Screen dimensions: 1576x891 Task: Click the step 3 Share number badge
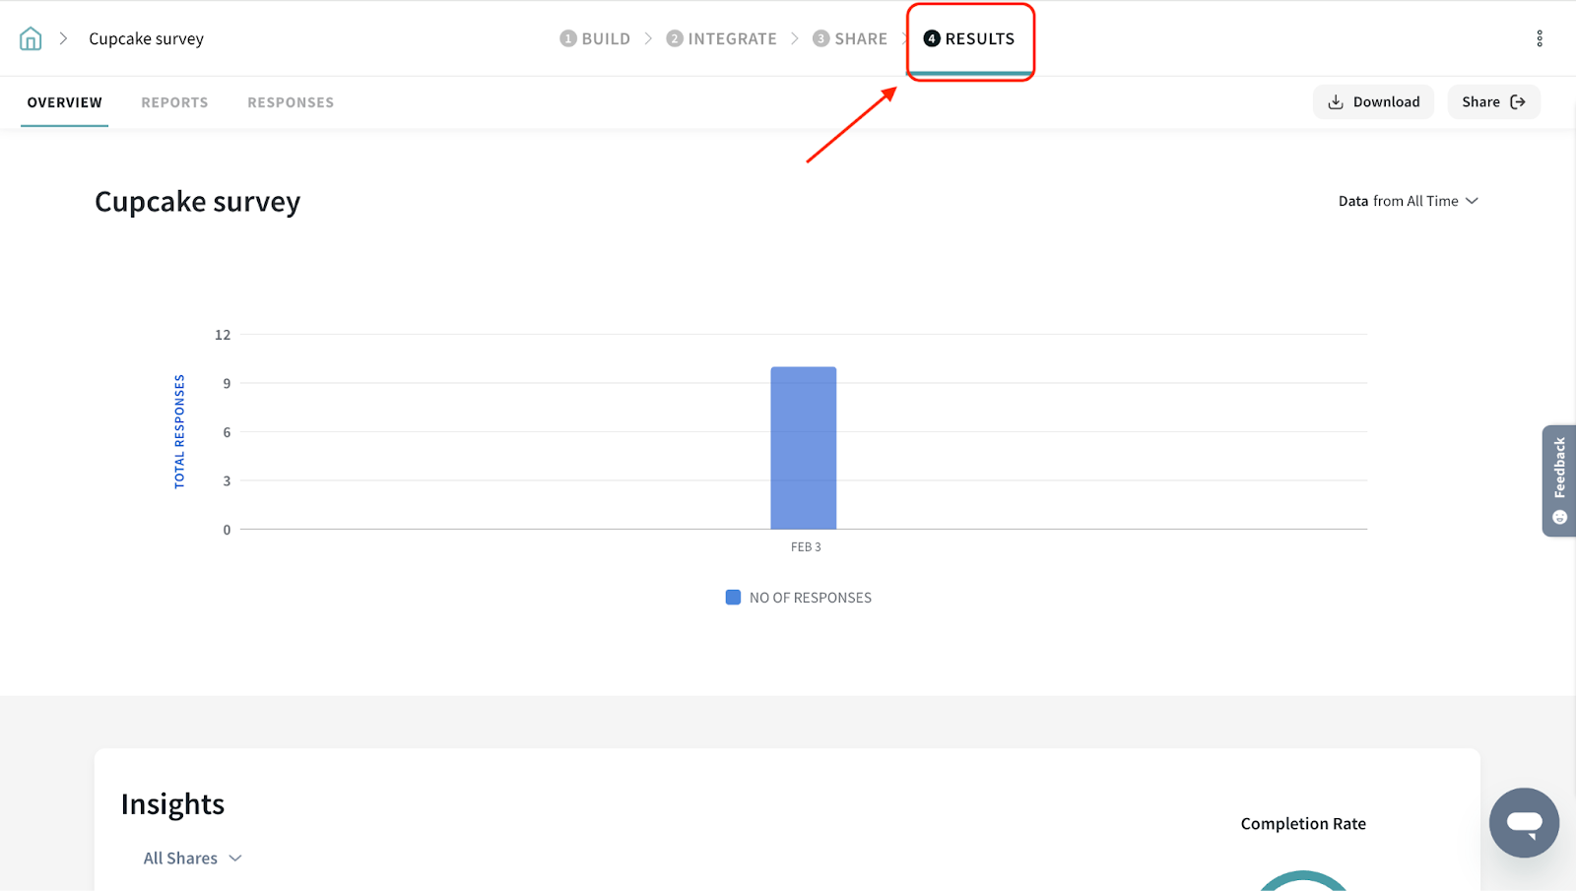(821, 38)
